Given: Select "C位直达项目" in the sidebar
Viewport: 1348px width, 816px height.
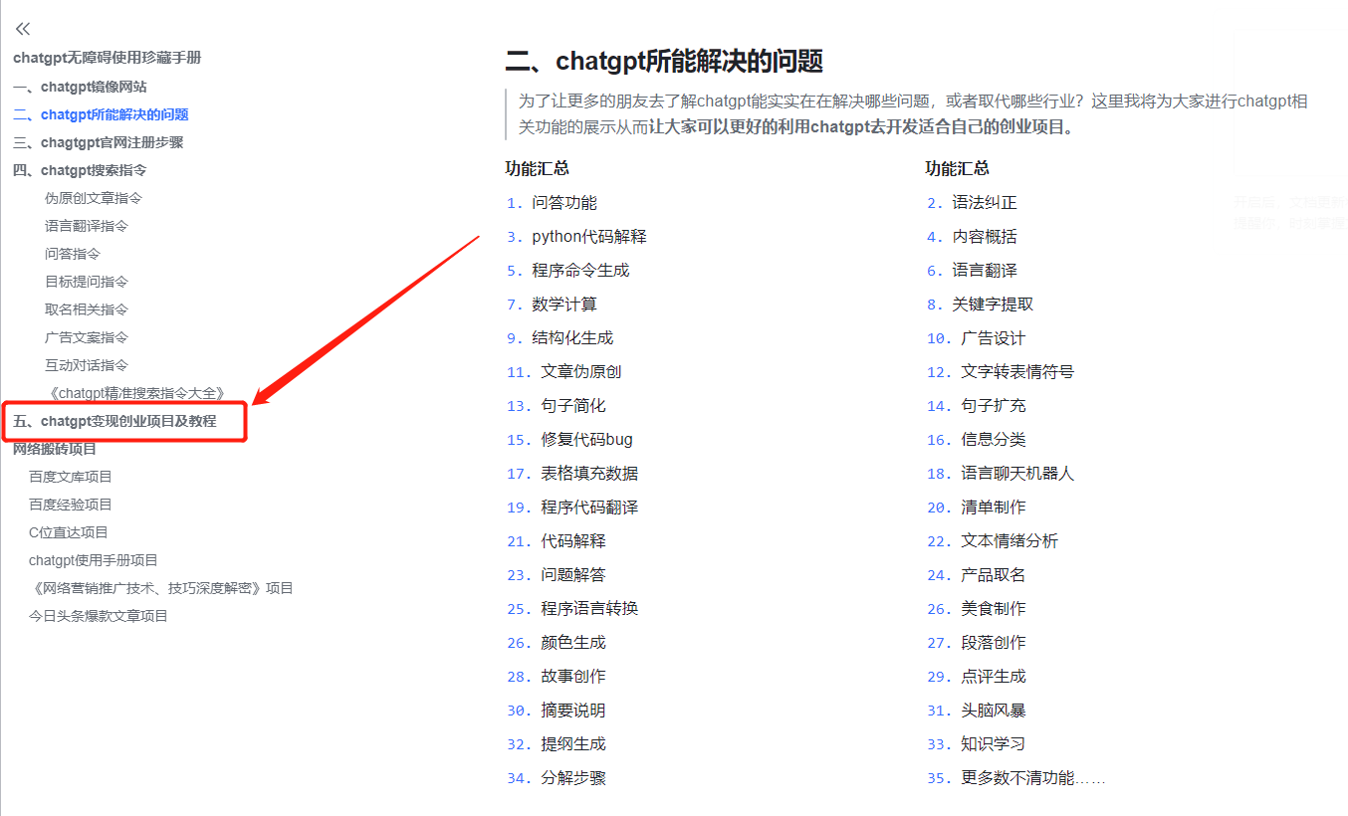Looking at the screenshot, I should coord(69,531).
